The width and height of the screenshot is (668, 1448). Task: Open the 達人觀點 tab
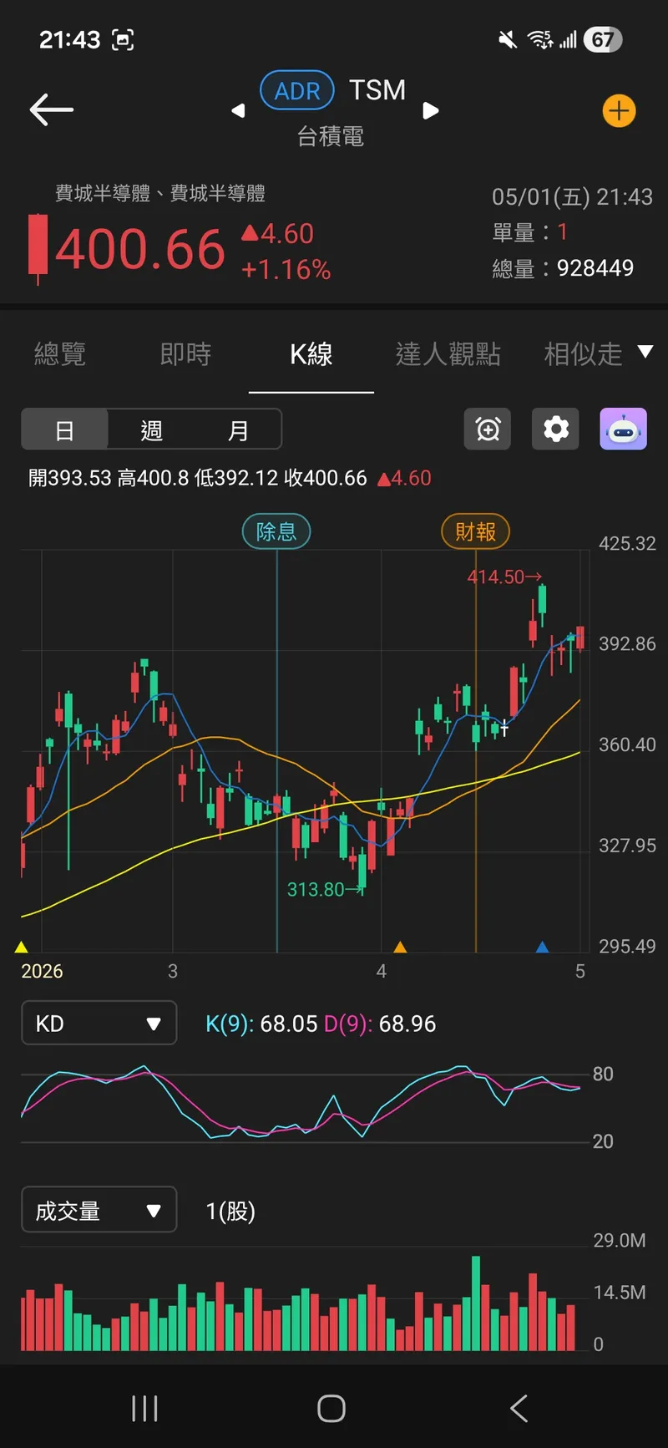pyautogui.click(x=448, y=354)
